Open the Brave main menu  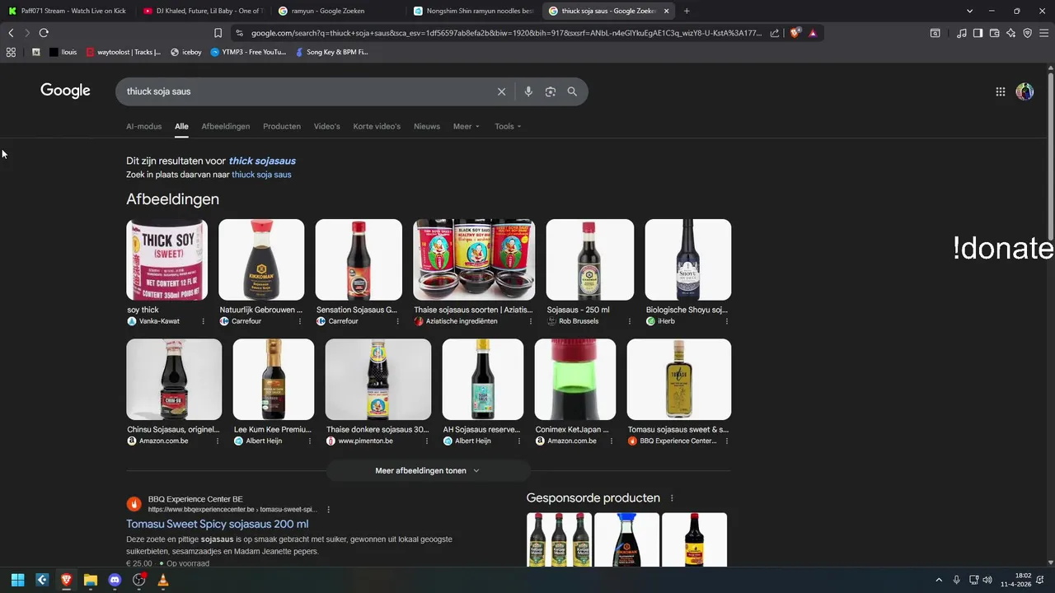coord(1043,33)
